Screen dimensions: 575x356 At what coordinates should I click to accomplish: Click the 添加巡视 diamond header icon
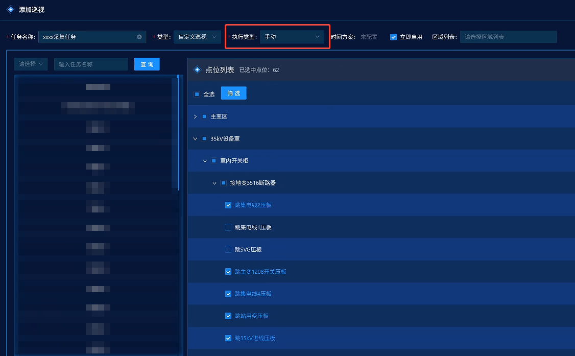10,9
